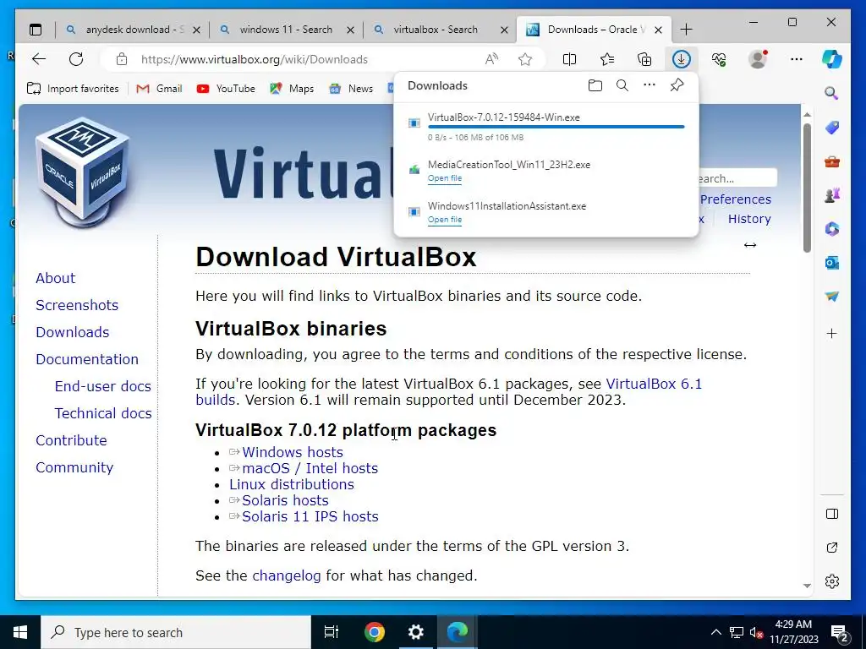Launch the Copilot sidebar icon
The height and width of the screenshot is (649, 866).
pos(832,59)
